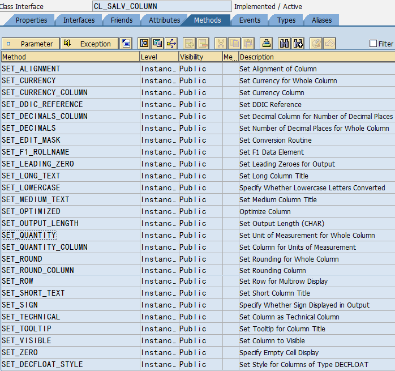Click the binoculars find icon
The width and height of the screenshot is (395, 371).
pyautogui.click(x=284, y=44)
